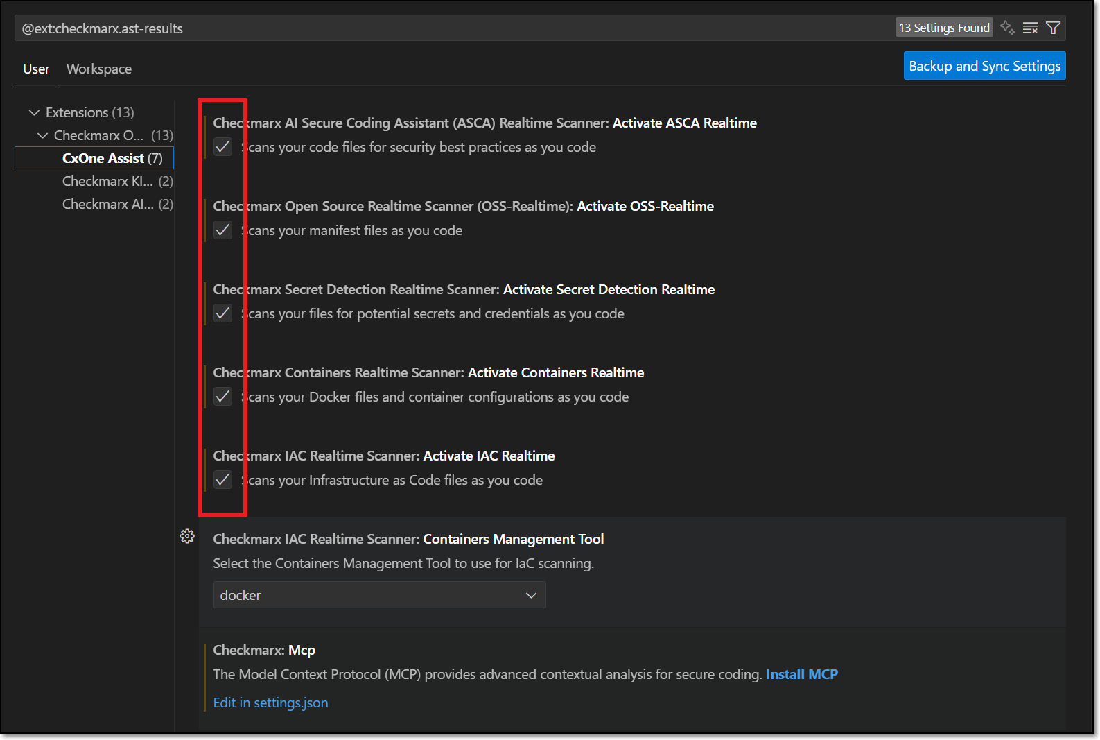Click 'Scans your Infrastructure as Code files' text

(392, 480)
